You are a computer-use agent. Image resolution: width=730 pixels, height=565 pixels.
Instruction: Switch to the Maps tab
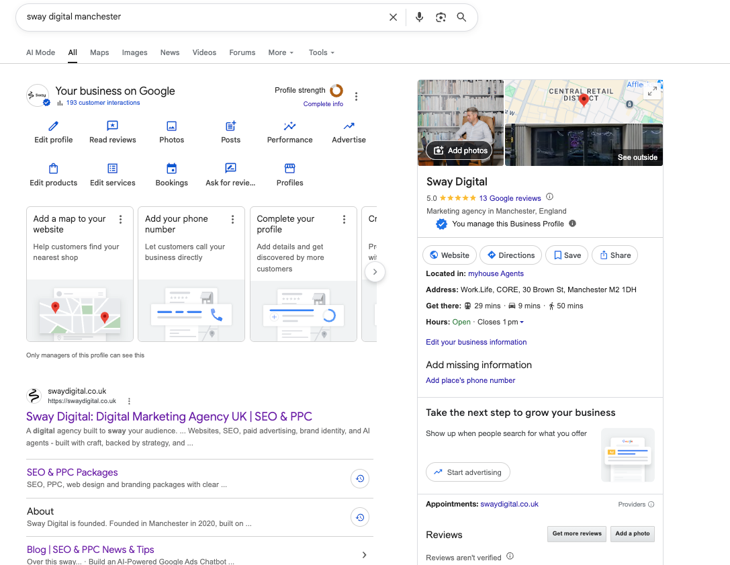click(99, 52)
